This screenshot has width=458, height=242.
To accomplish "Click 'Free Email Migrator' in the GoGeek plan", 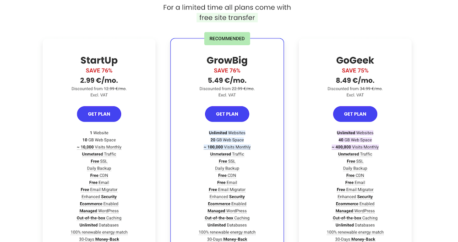I will pos(355,189).
